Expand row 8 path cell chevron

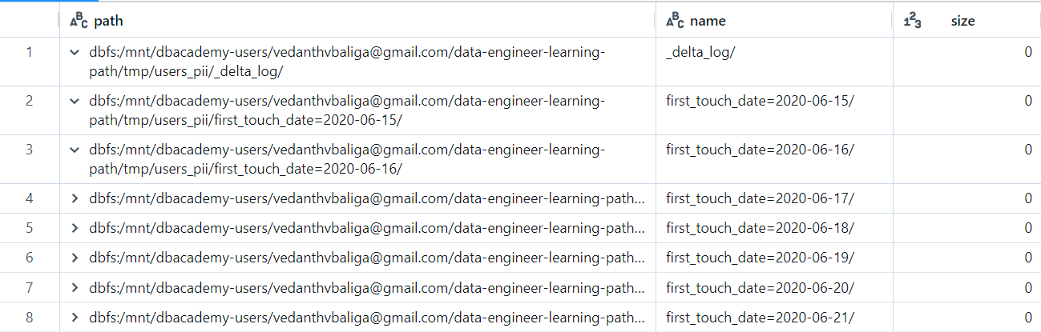coord(75,318)
